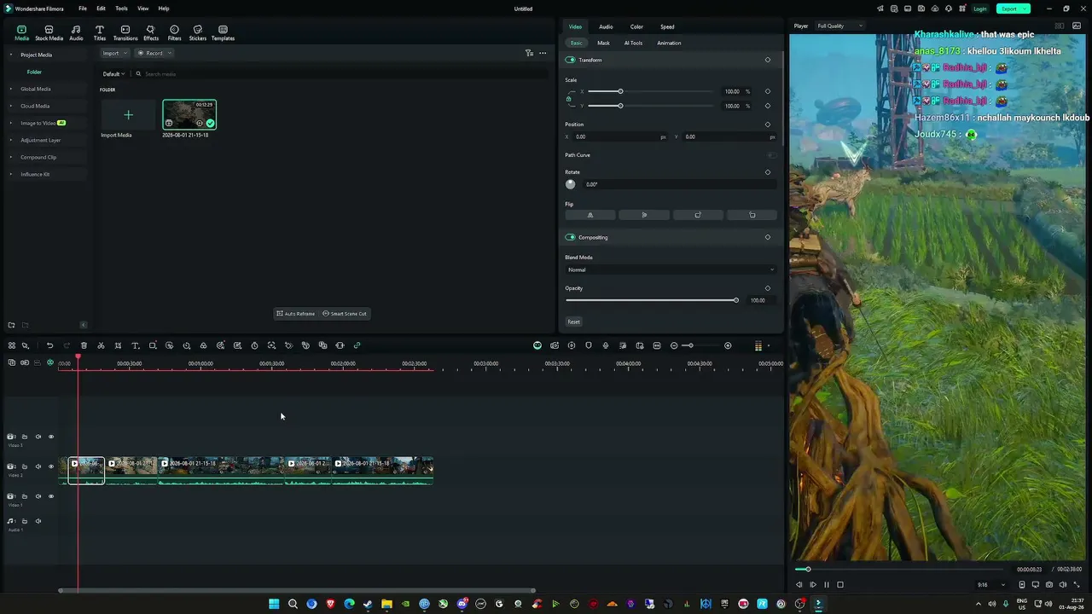Image resolution: width=1092 pixels, height=614 pixels.
Task: Select the Crop tool in timeline toolbar
Action: point(118,345)
